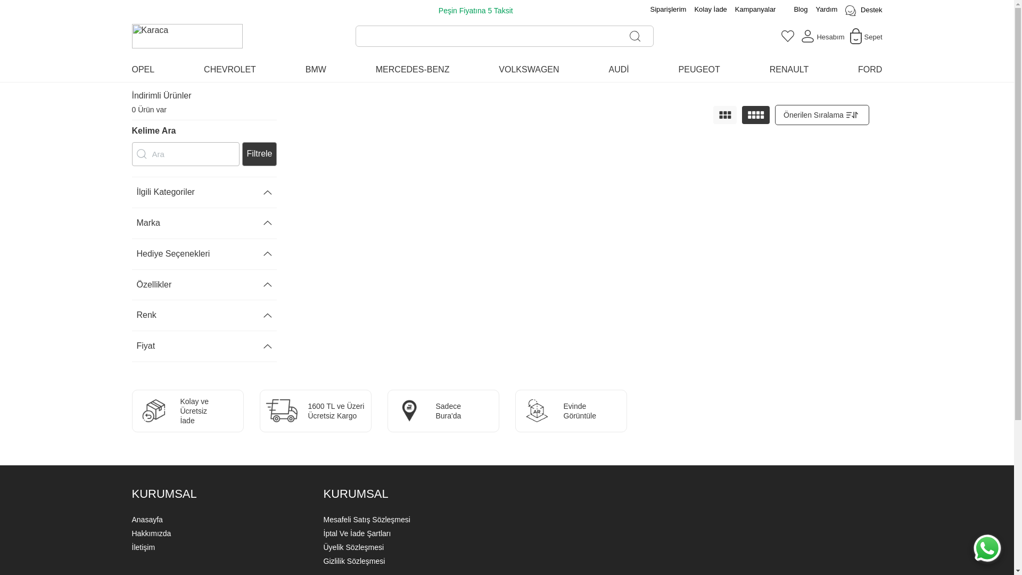
Task: Open the VOLKSWAGEN category menu
Action: click(x=529, y=70)
